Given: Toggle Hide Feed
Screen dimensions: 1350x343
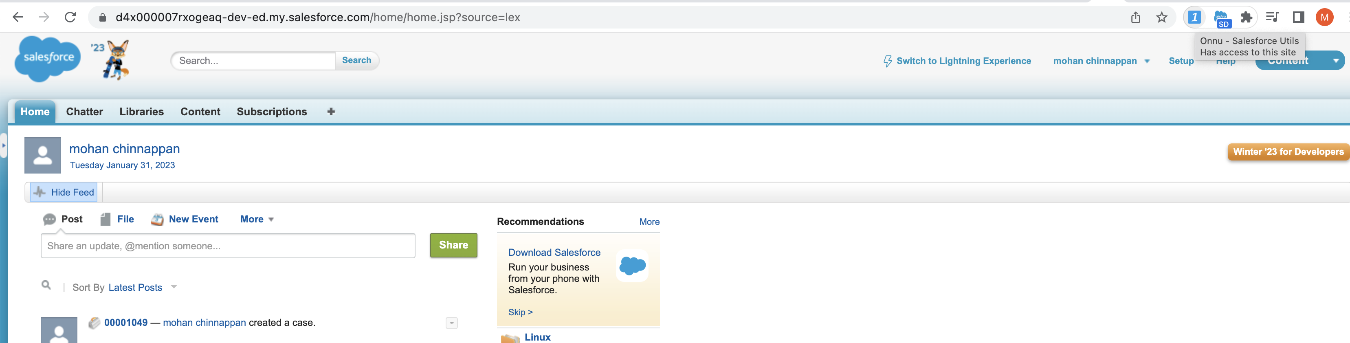Looking at the screenshot, I should point(64,192).
